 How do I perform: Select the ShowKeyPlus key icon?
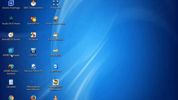(x=56, y=51)
